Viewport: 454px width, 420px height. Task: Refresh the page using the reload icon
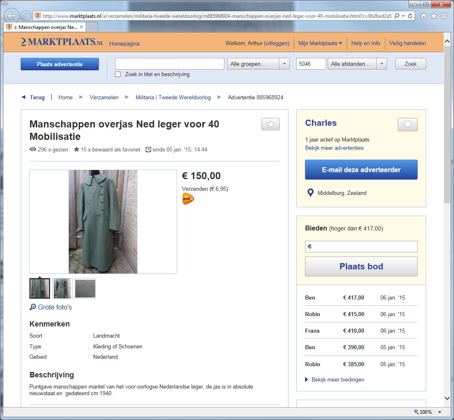[x=410, y=16]
